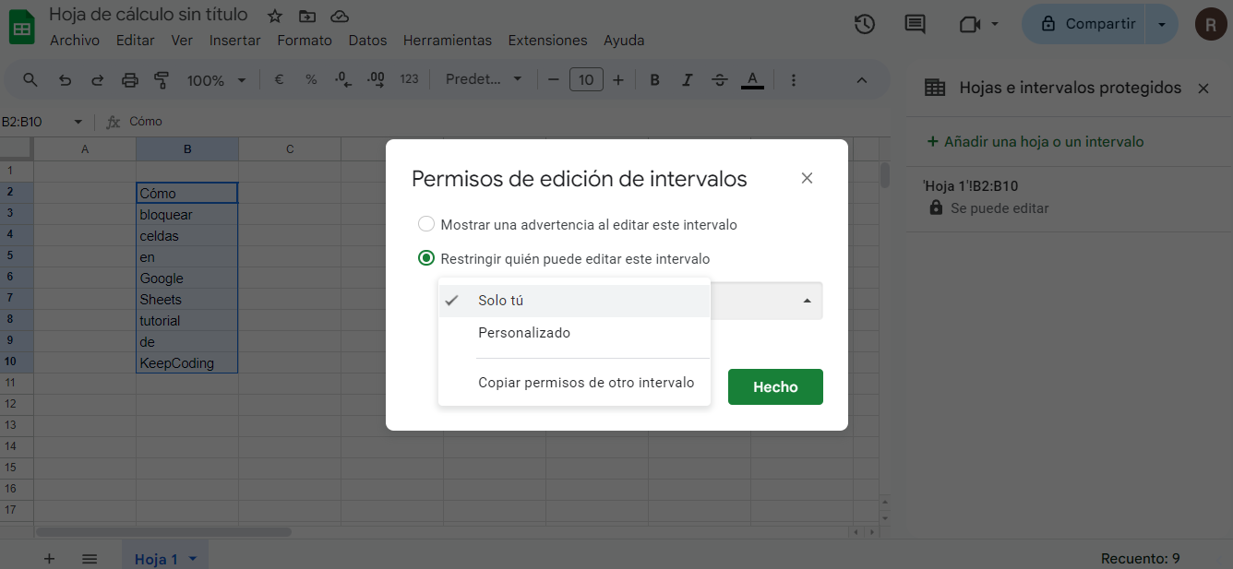Open the Predet... font dropdown
The image size is (1233, 569).
[x=484, y=80]
